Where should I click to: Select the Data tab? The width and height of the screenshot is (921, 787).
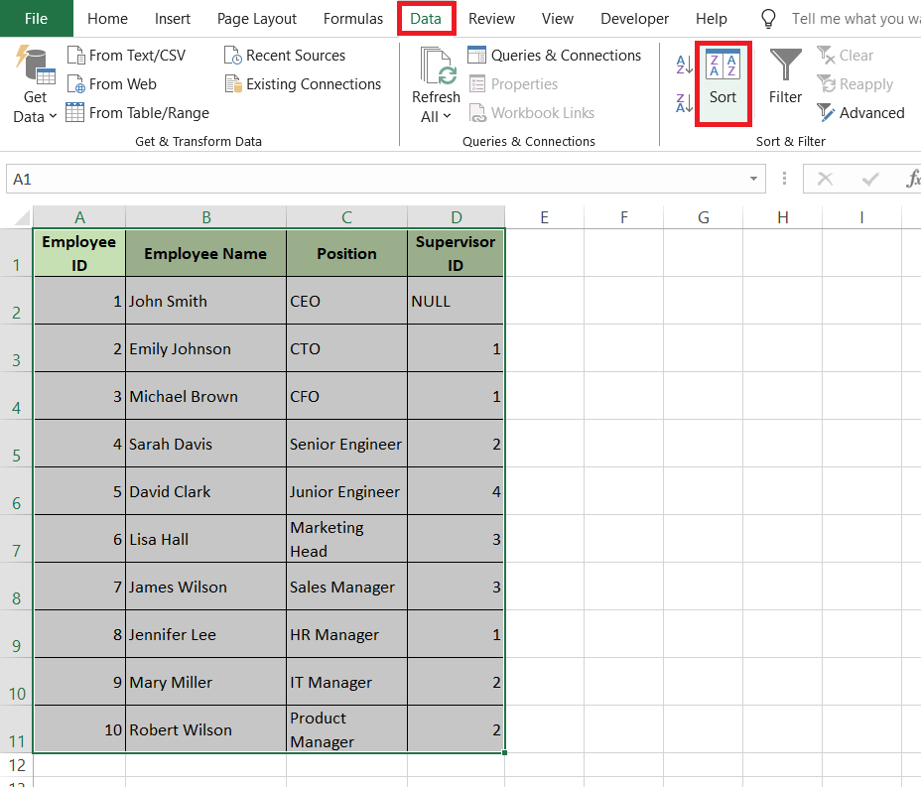426,19
